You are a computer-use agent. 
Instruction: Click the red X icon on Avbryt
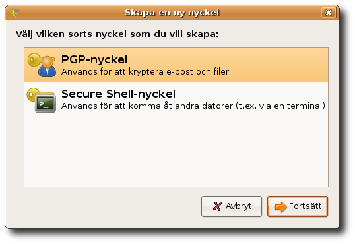pyautogui.click(x=217, y=206)
